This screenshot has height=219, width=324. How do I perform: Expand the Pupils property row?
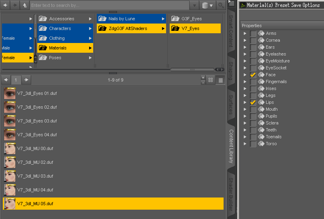[245, 116]
